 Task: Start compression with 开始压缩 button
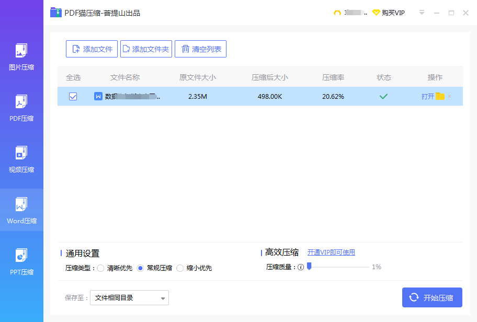click(432, 297)
